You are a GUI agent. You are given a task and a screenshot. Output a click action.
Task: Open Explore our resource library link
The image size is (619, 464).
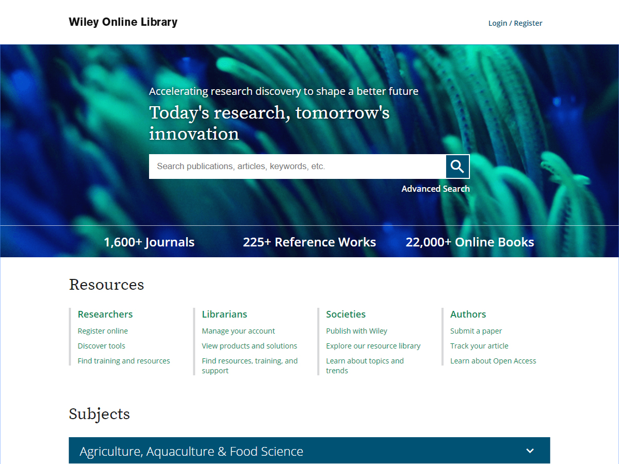coord(373,346)
